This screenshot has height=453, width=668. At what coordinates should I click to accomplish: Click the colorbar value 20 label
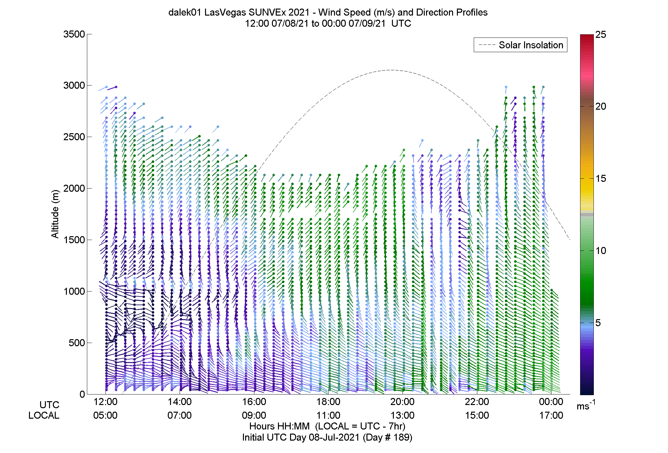click(600, 106)
